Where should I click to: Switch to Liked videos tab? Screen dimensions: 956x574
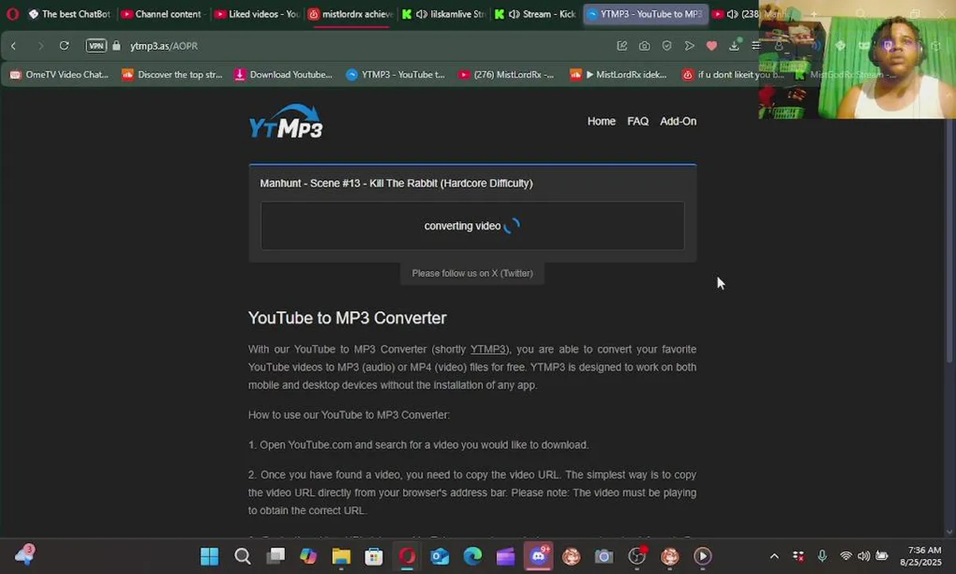click(257, 14)
